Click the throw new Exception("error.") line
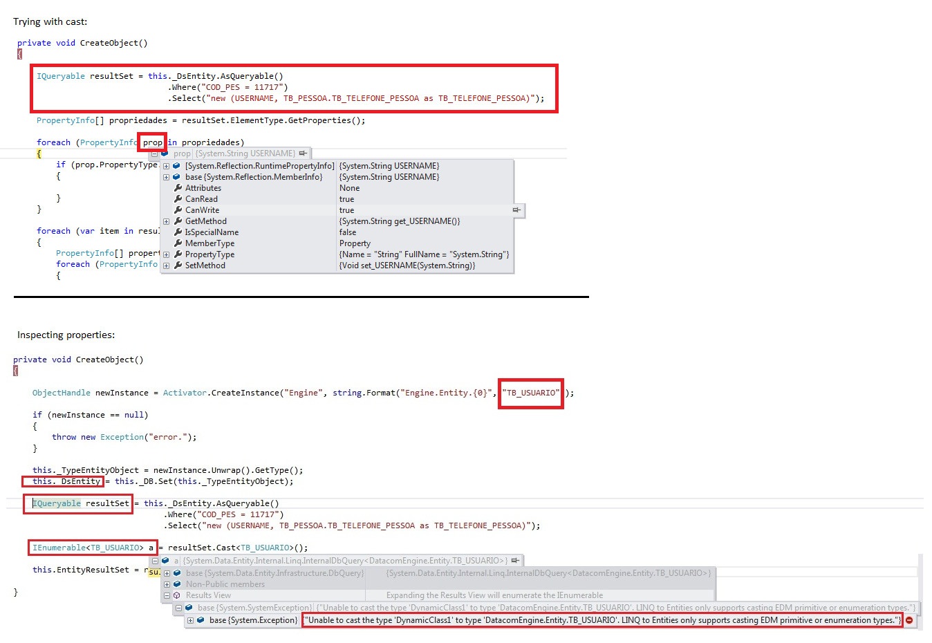 point(124,437)
